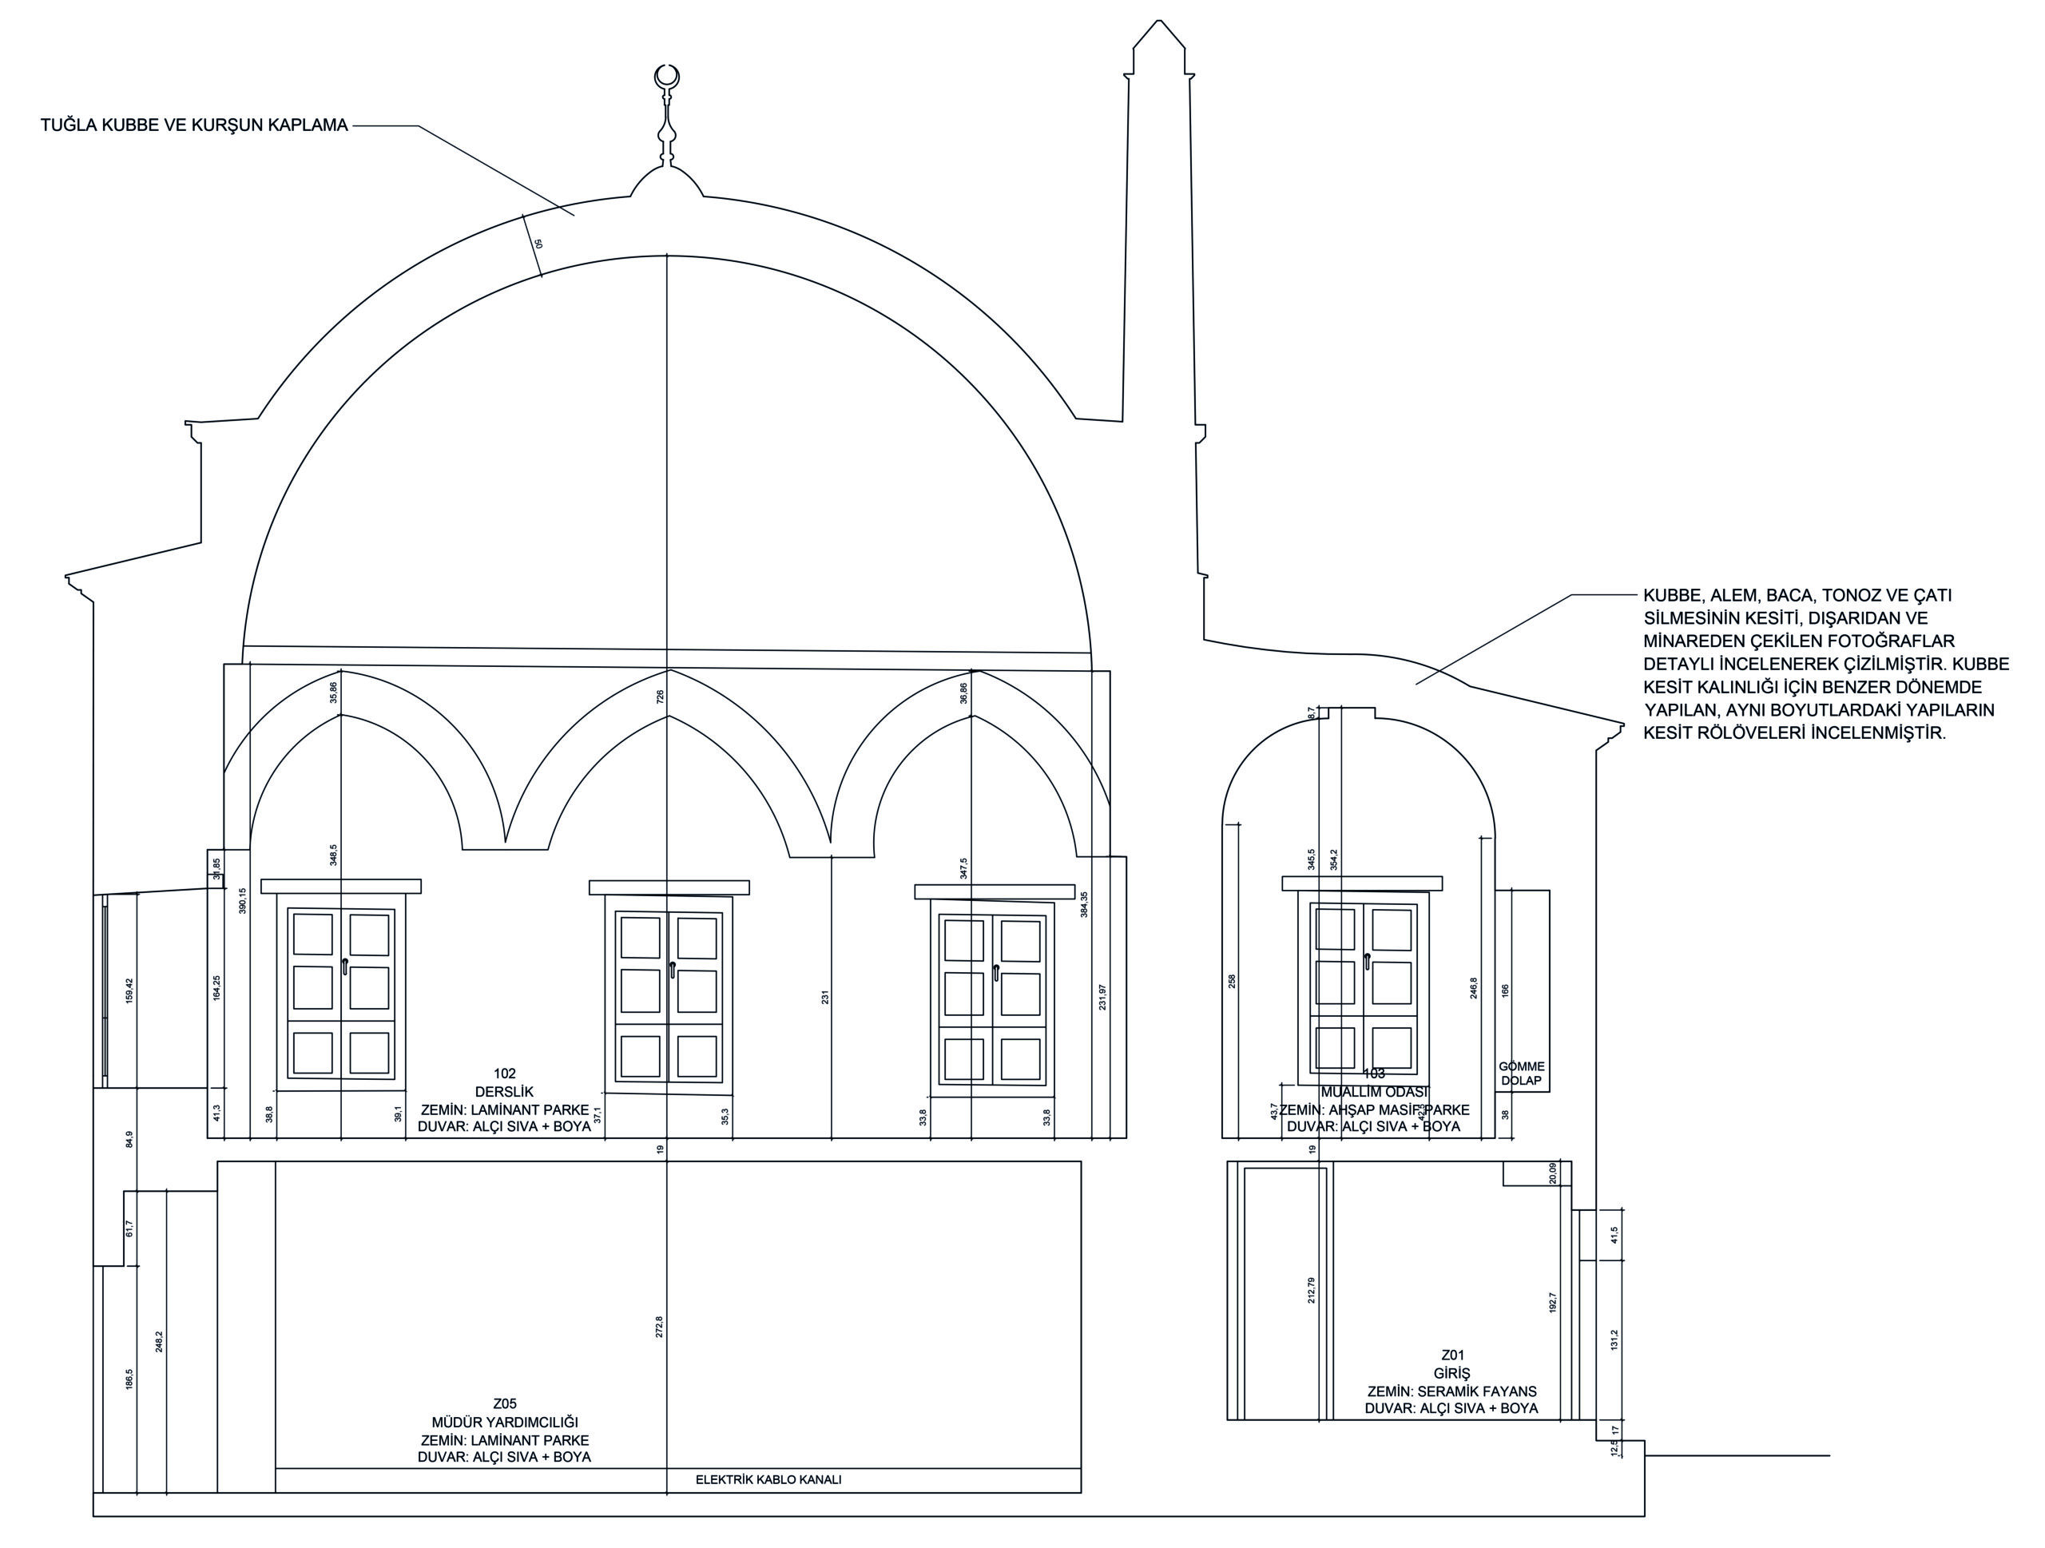The image size is (2045, 1548).
Task: Click the crescent finial atop the dome
Action: 666,77
